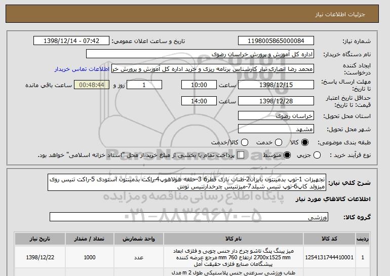Click need date cell 1398/12/22
The height and width of the screenshot is (276, 390).
click(40, 257)
